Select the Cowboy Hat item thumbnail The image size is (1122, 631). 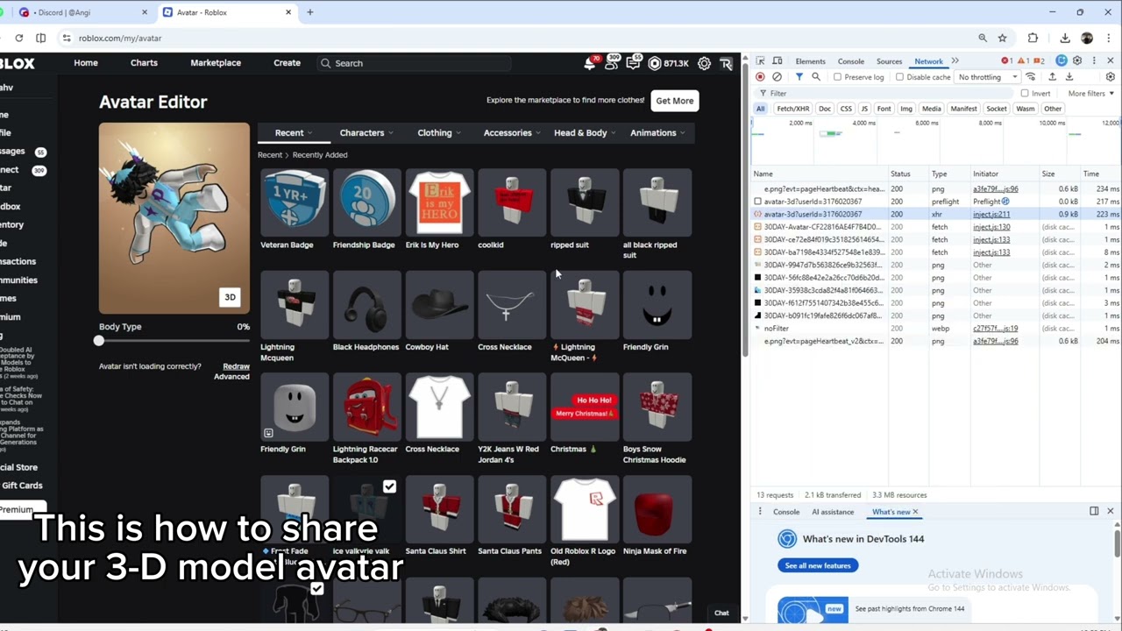coord(439,305)
